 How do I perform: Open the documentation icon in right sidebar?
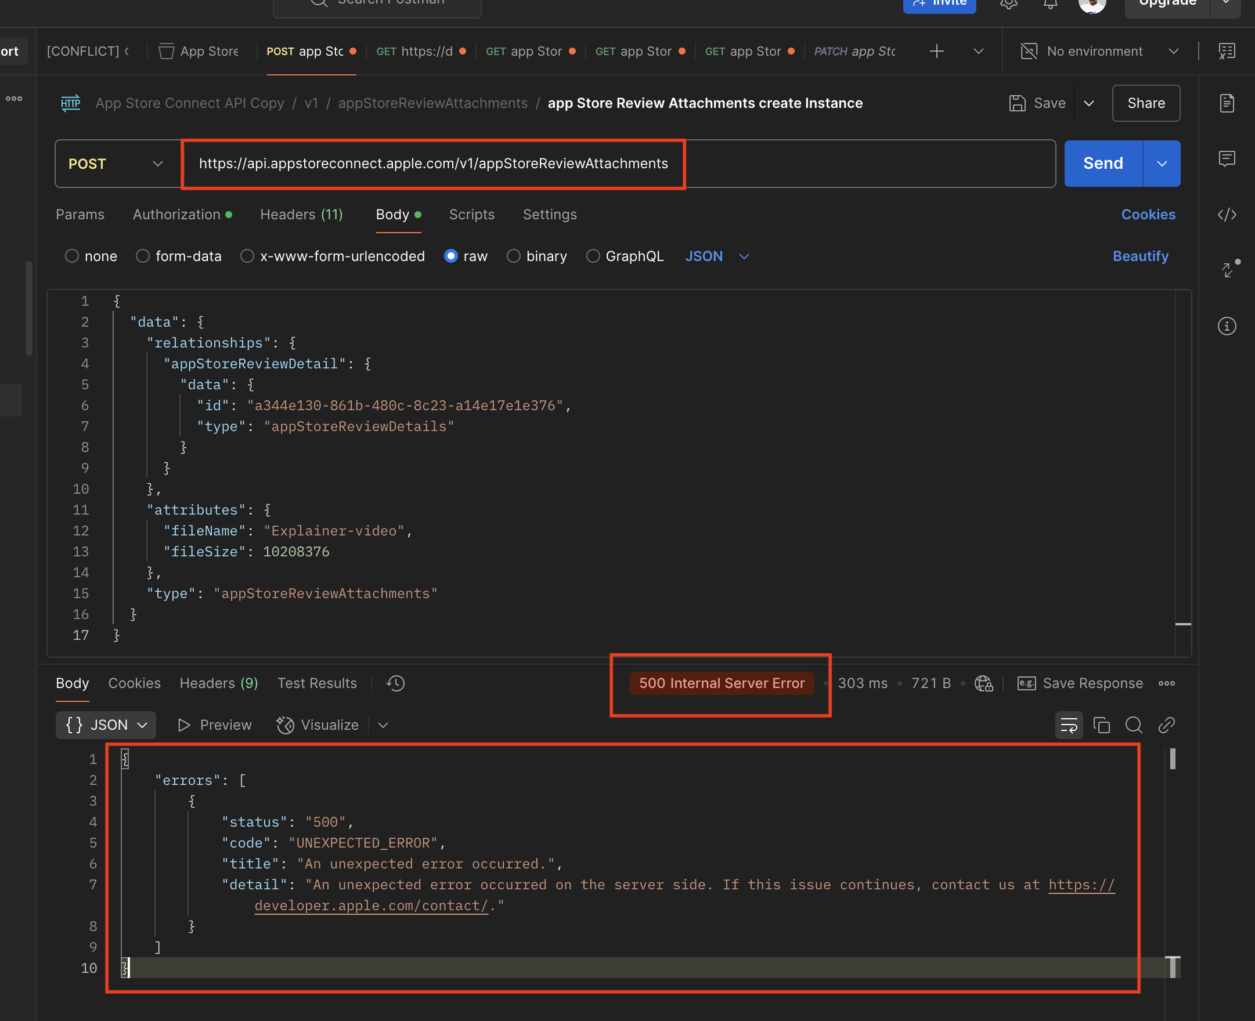(x=1226, y=103)
